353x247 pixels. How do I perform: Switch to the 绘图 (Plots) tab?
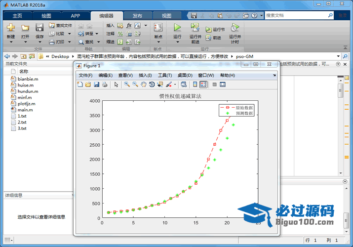pos(46,16)
